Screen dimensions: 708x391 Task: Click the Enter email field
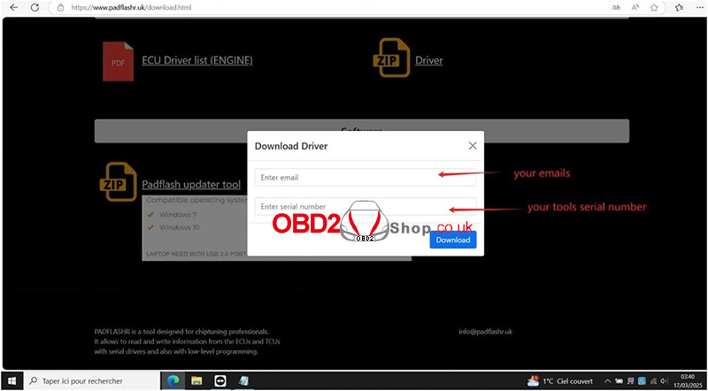point(365,177)
